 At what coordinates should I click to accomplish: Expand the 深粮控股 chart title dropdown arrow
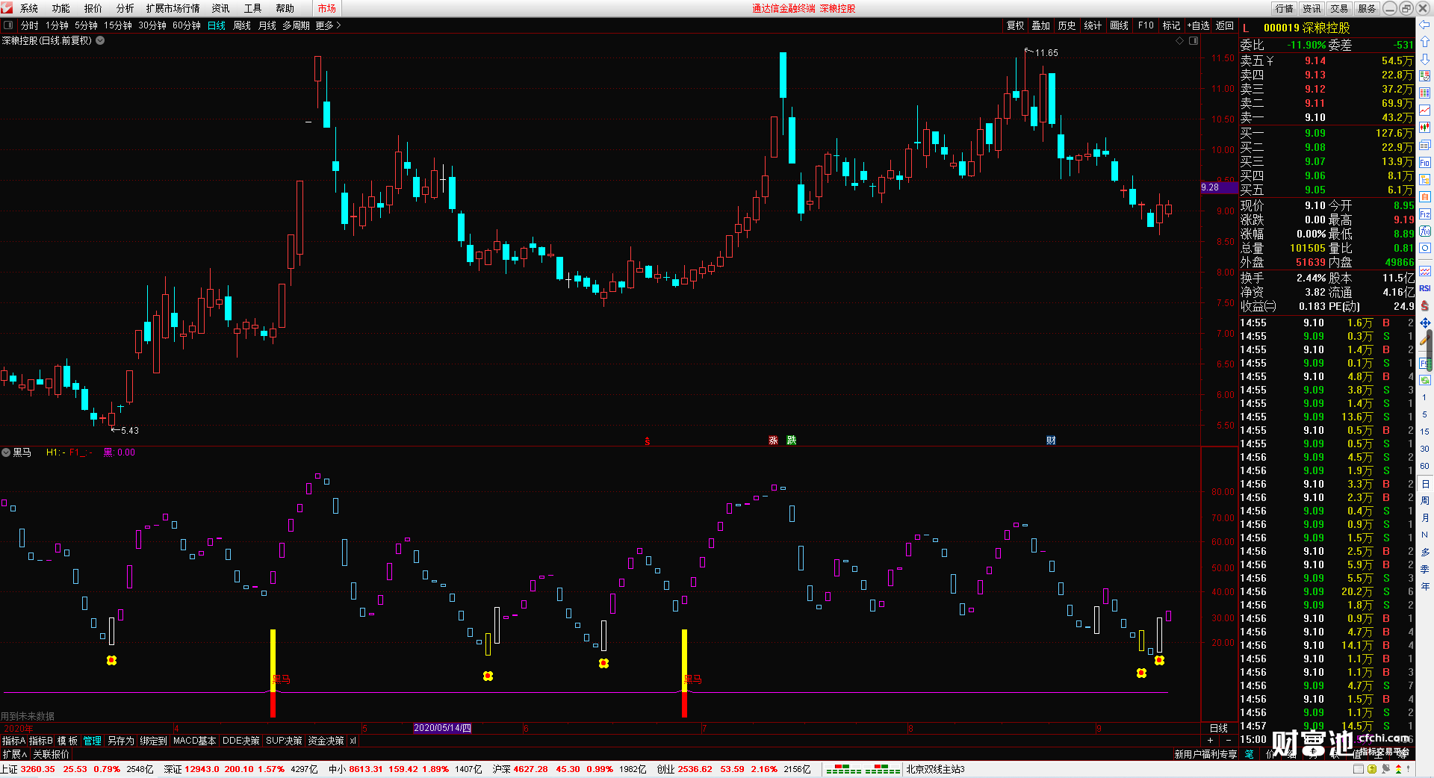point(100,41)
